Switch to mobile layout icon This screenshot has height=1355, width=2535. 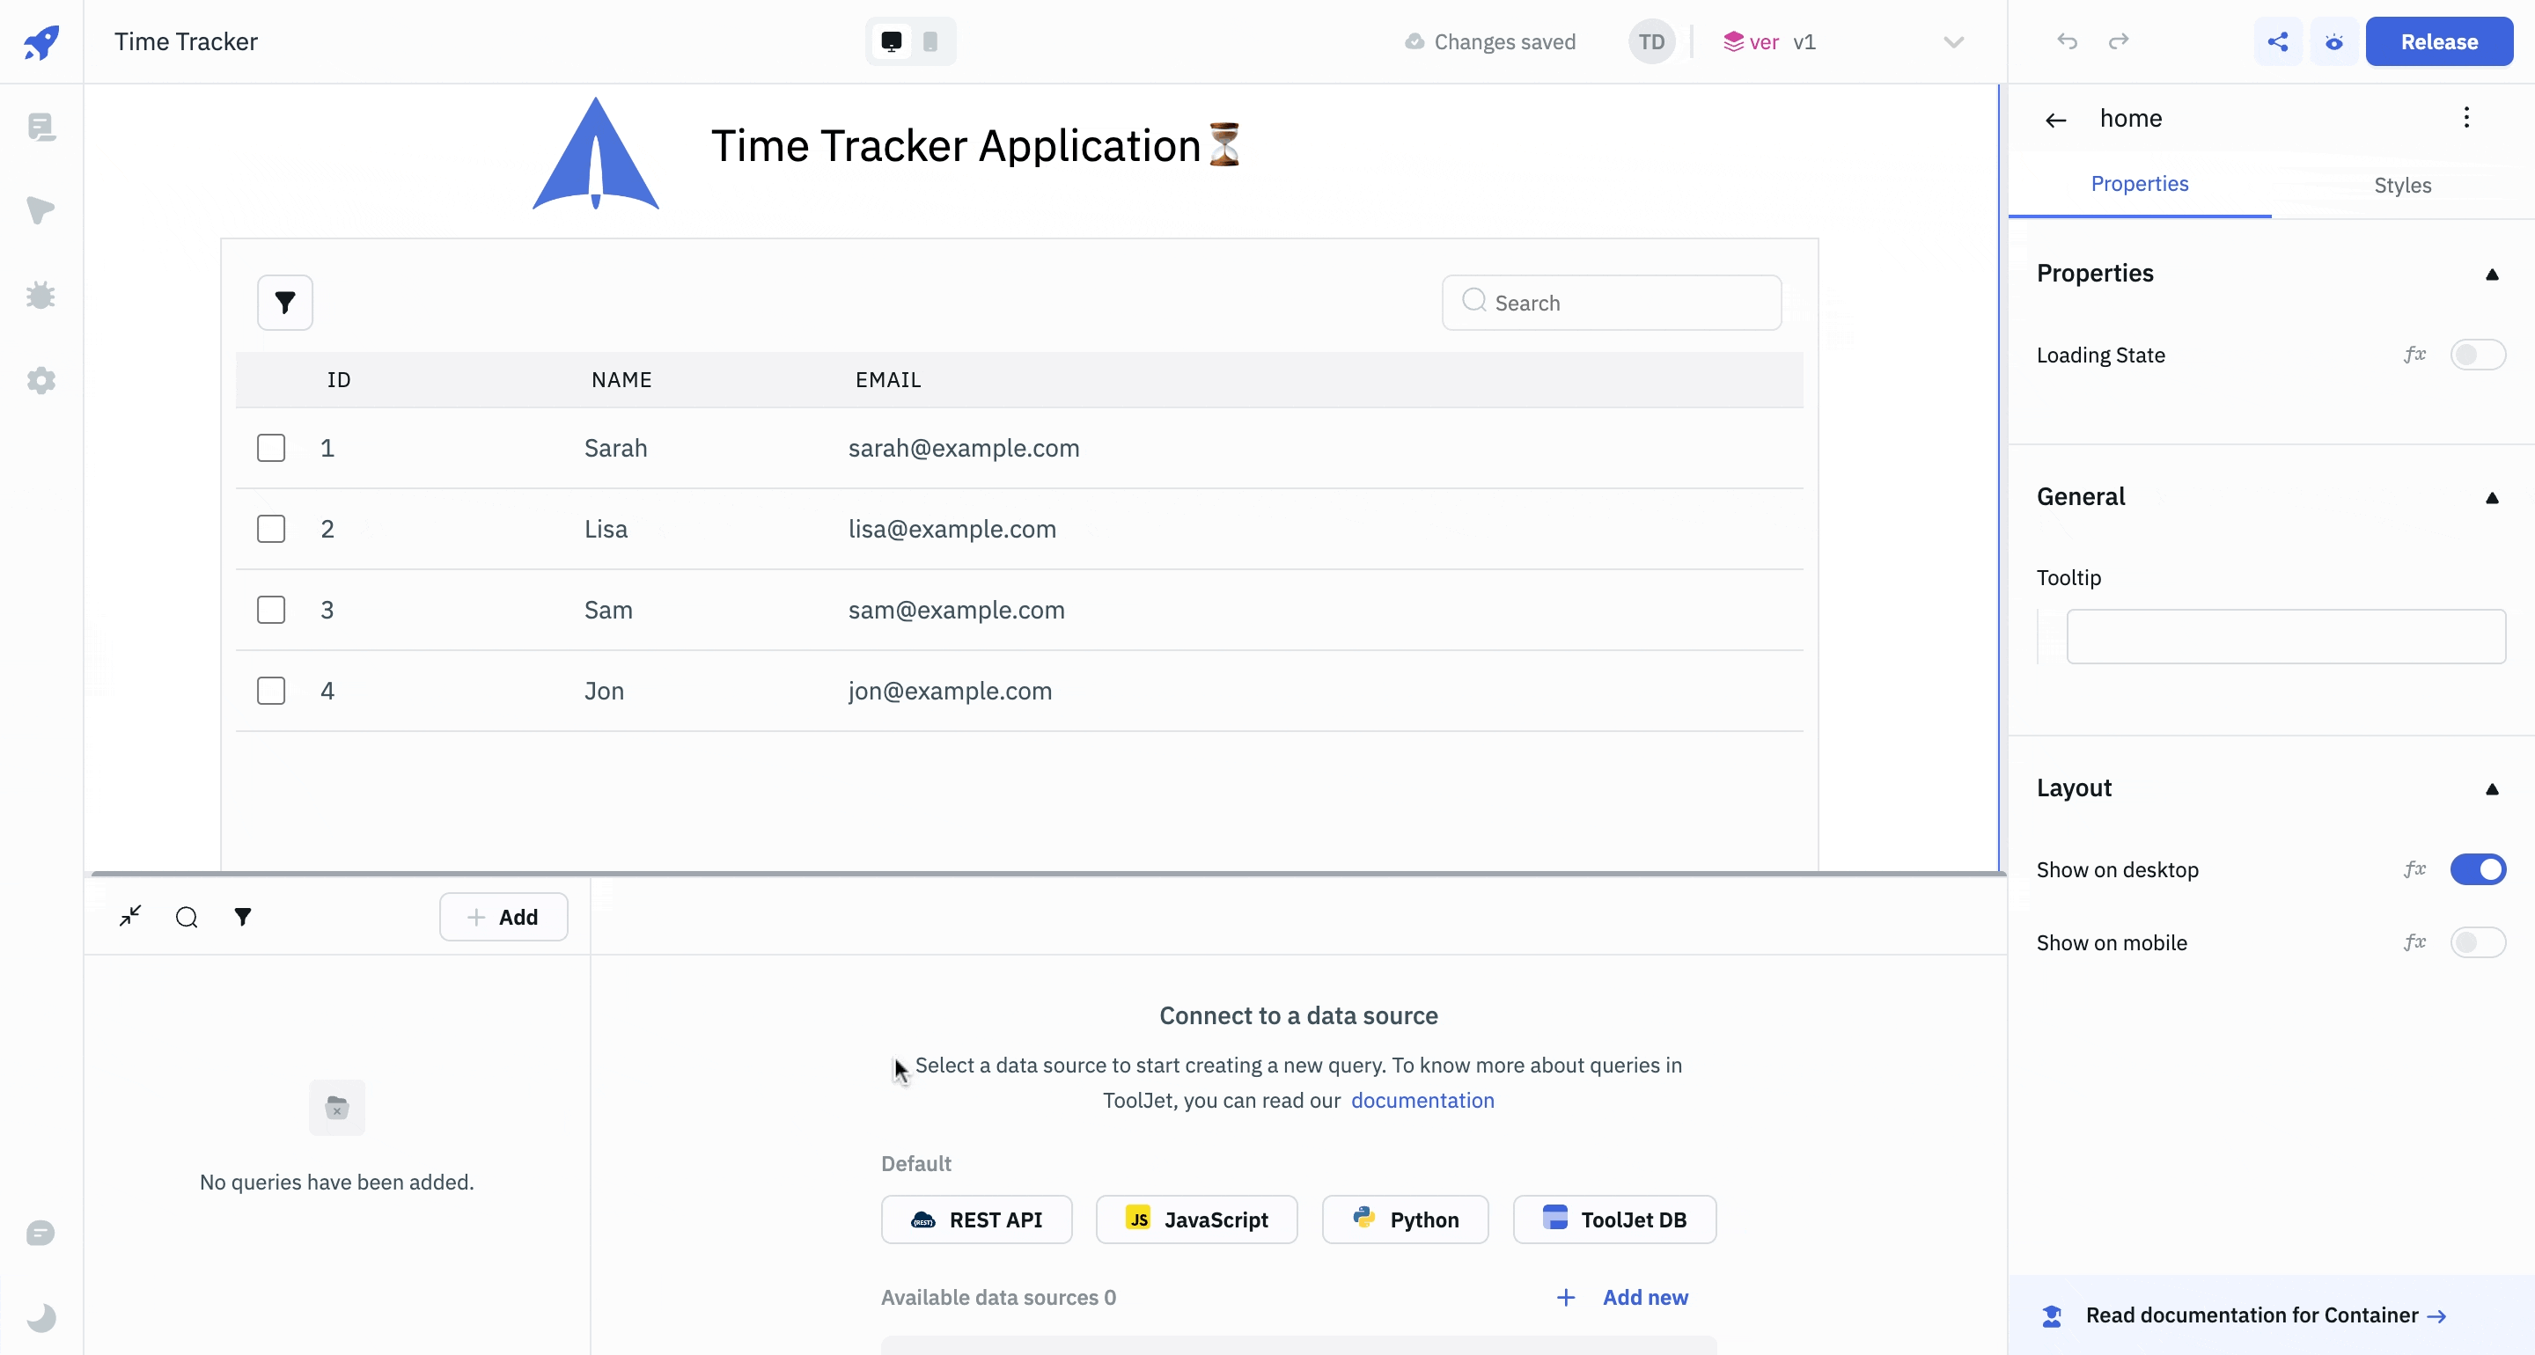pos(930,41)
